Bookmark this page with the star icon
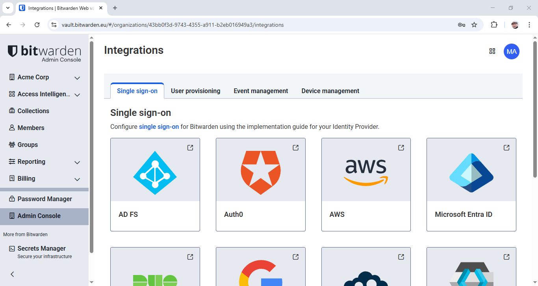The height and width of the screenshot is (286, 538). (x=474, y=25)
